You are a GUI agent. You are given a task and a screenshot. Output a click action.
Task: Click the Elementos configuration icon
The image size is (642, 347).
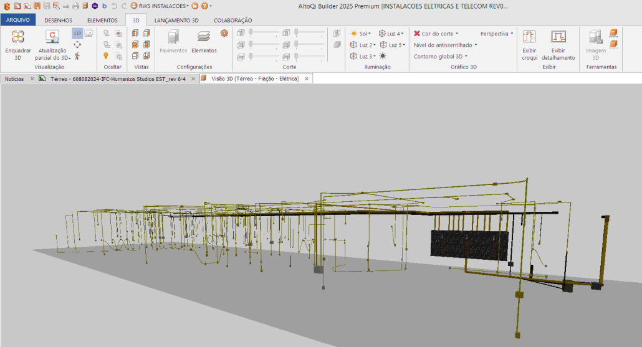coord(204,37)
